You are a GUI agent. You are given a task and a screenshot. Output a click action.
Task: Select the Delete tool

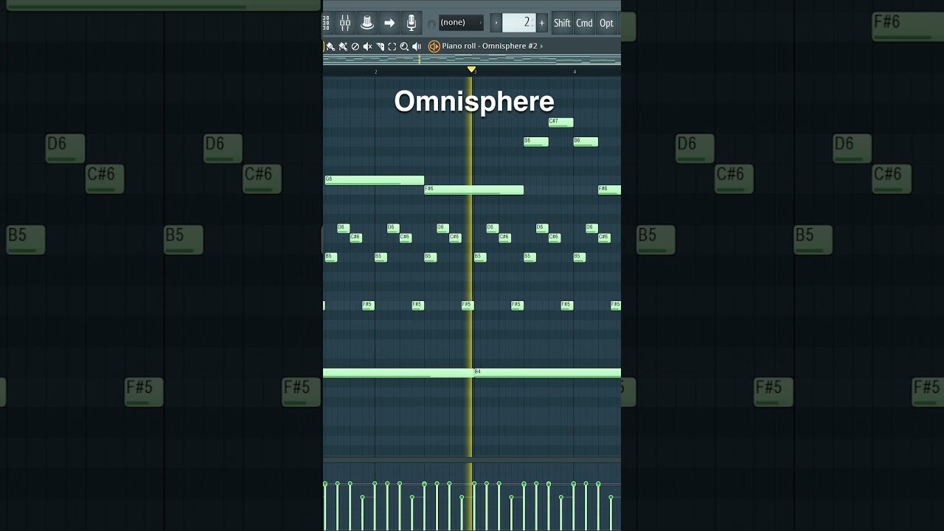coord(355,46)
